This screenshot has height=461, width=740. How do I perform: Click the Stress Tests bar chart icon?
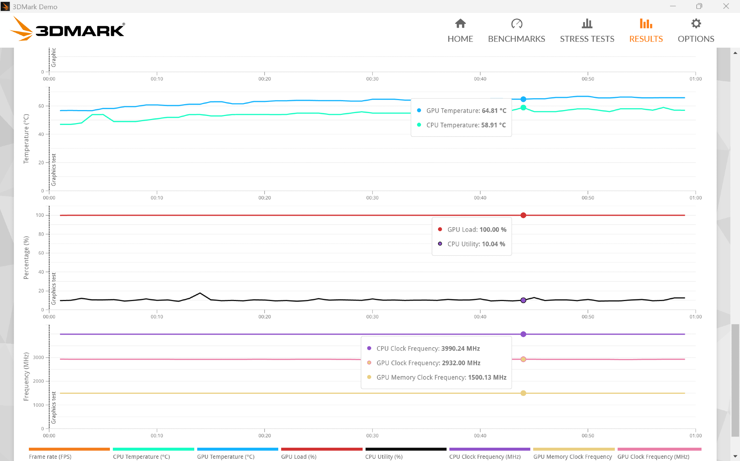(x=587, y=24)
